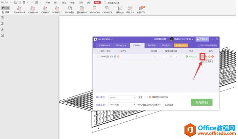Open the CAD转PDF conversion tool
Image resolution: width=238 pixels, height=139 pixels.
(107, 10)
